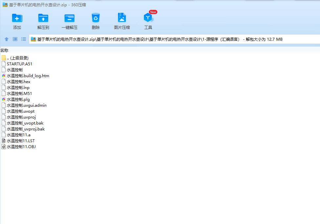320x224 pixels.
Task: Click the 解压到 (Extract to) icon
Action: [43, 18]
